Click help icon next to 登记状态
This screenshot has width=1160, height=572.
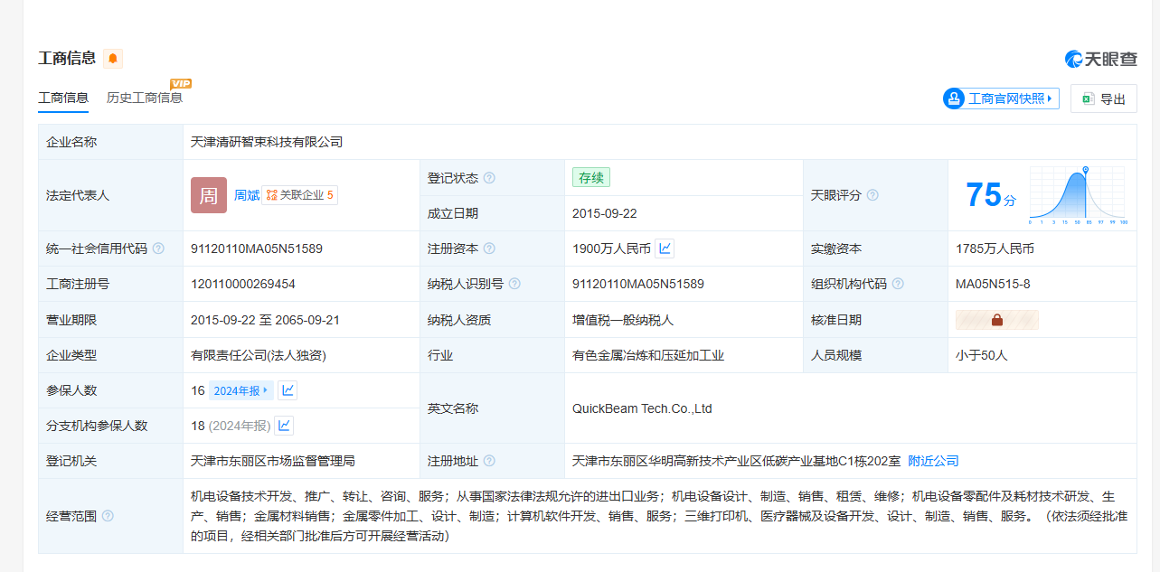[489, 178]
